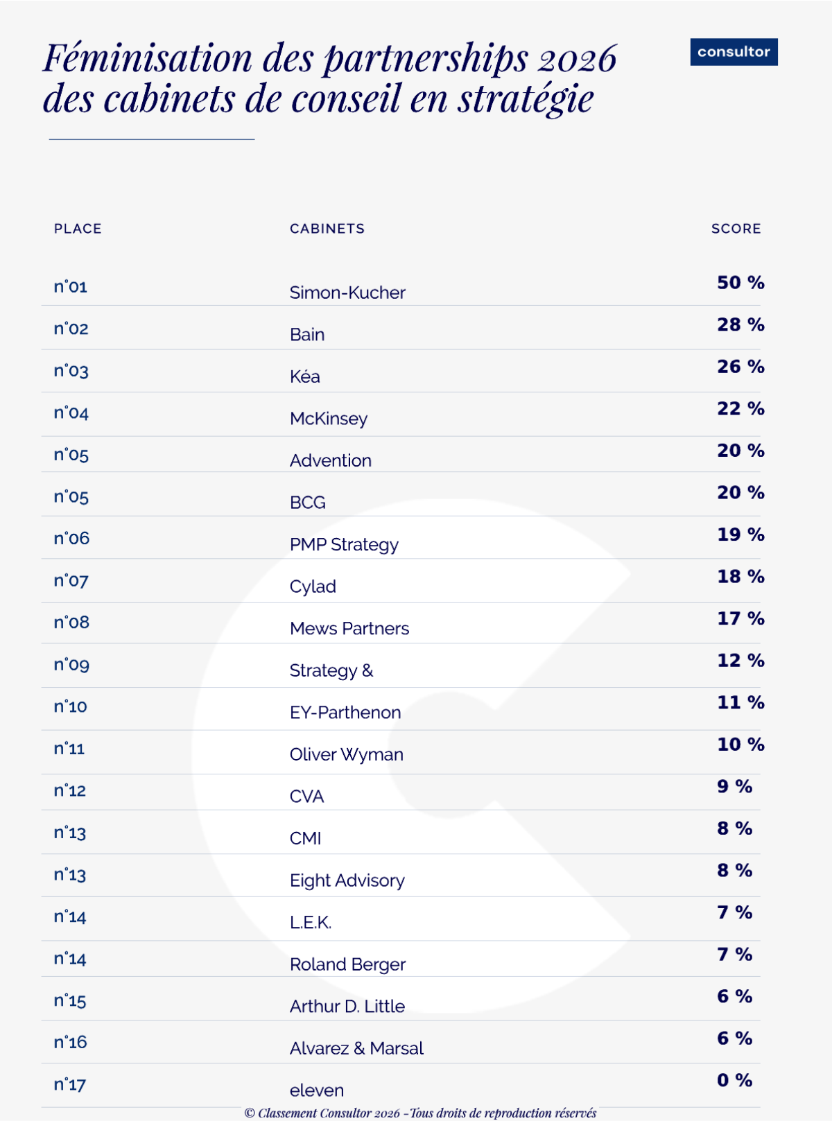Click on Mews Partners entry
This screenshot has width=832, height=1121.
point(349,629)
